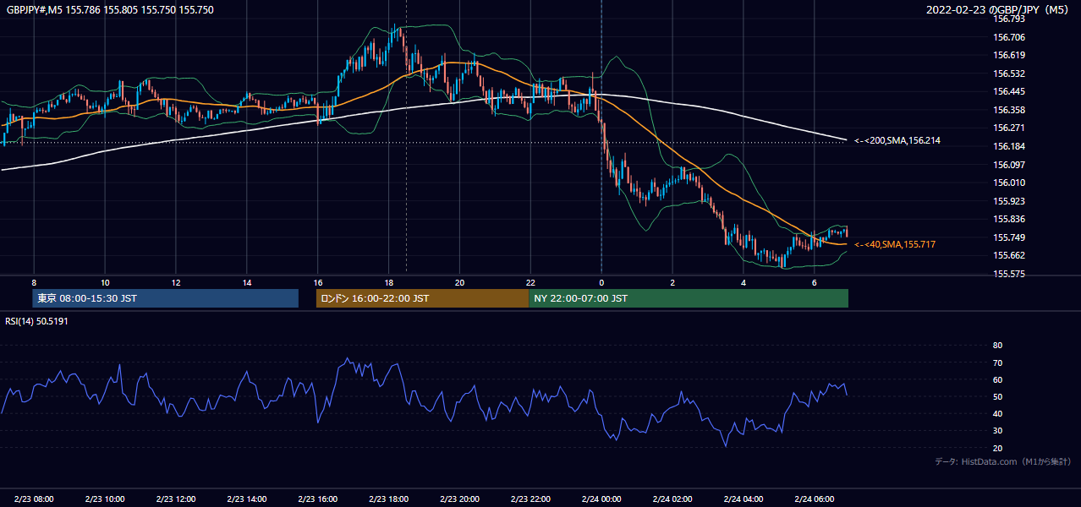The image size is (1081, 507).
Task: Click price level 156.010 on axis
Action: click(1009, 183)
